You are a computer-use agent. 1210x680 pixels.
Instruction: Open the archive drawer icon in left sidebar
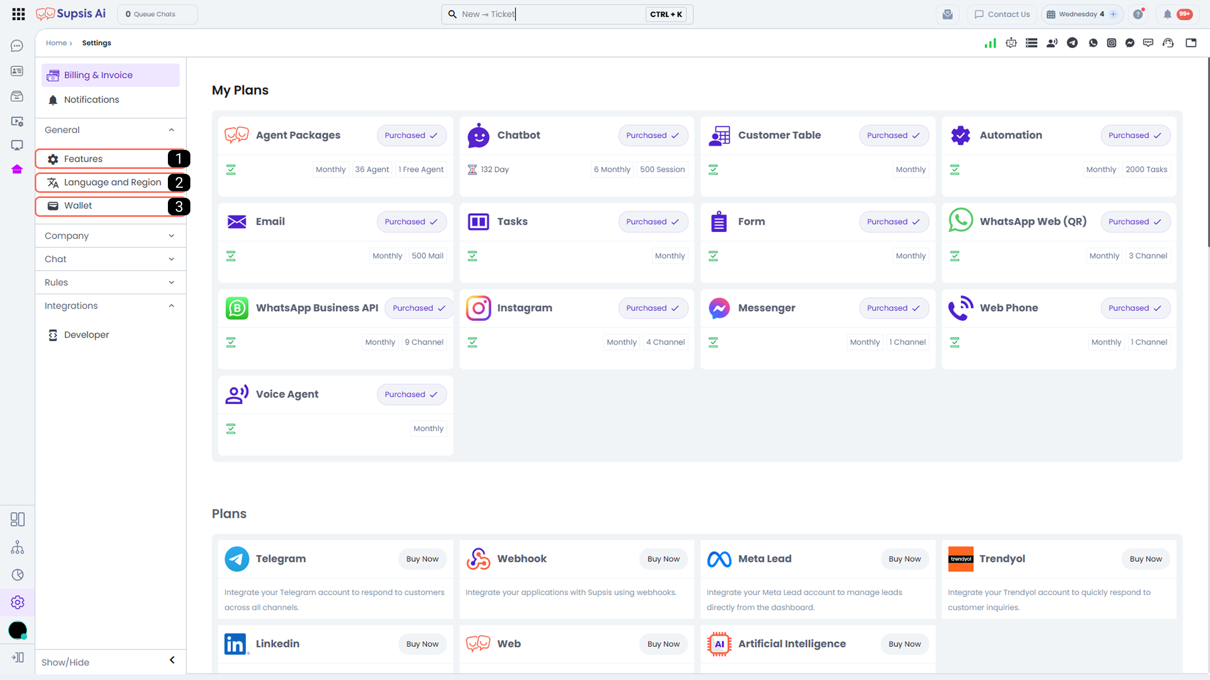point(17,96)
